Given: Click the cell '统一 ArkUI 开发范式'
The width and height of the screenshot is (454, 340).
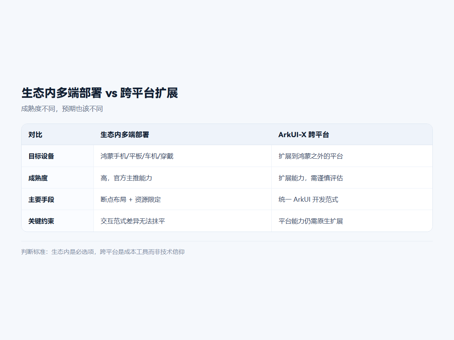Looking at the screenshot, I should pos(352,199).
